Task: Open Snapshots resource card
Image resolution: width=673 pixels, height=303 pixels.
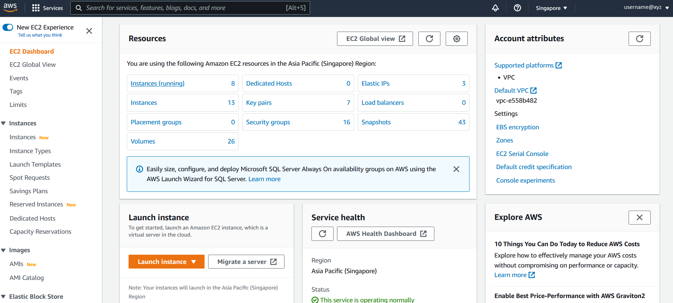Action: pyautogui.click(x=413, y=122)
